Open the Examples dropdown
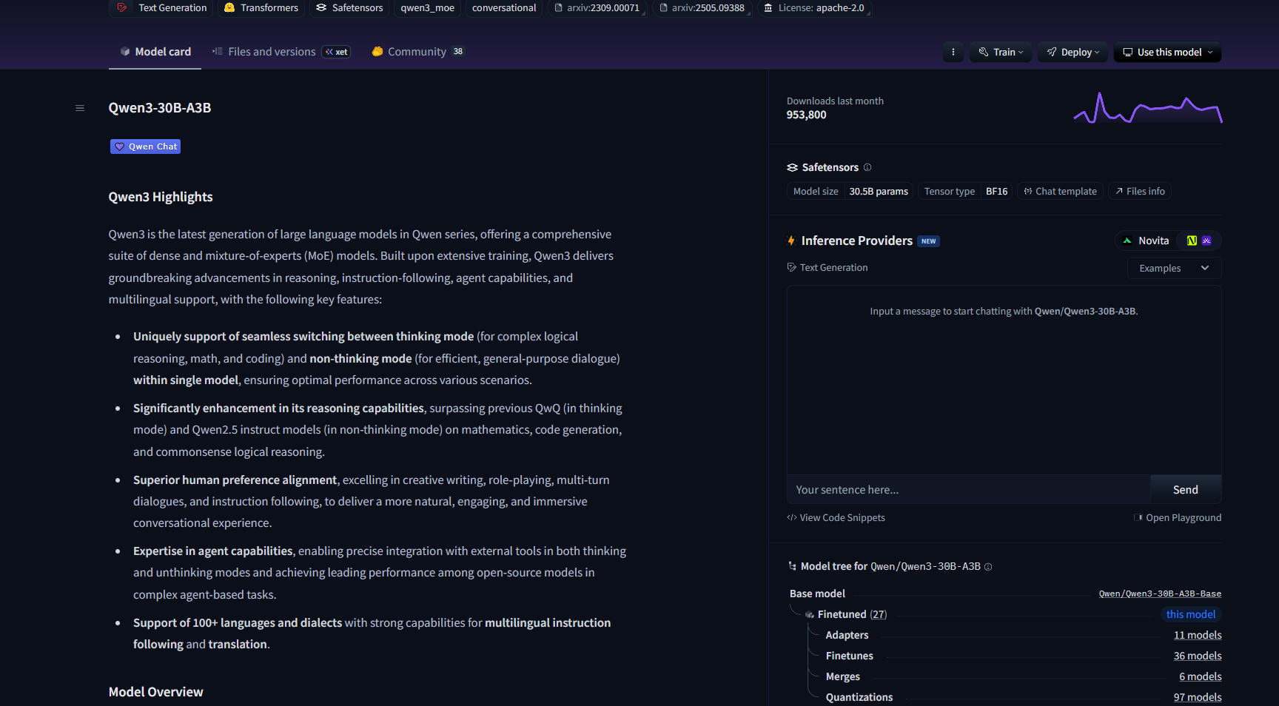This screenshot has width=1279, height=706. (x=1175, y=268)
